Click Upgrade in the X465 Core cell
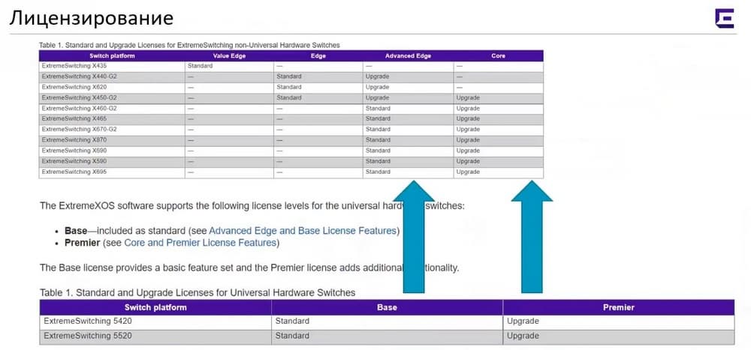The height and width of the screenshot is (350, 751). [468, 118]
